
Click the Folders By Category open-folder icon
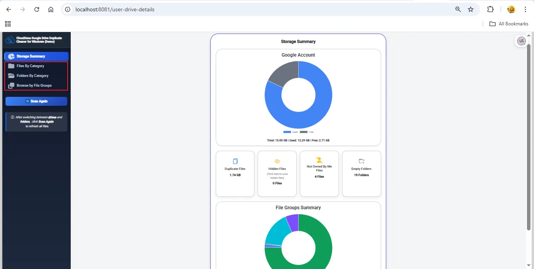(x=11, y=76)
